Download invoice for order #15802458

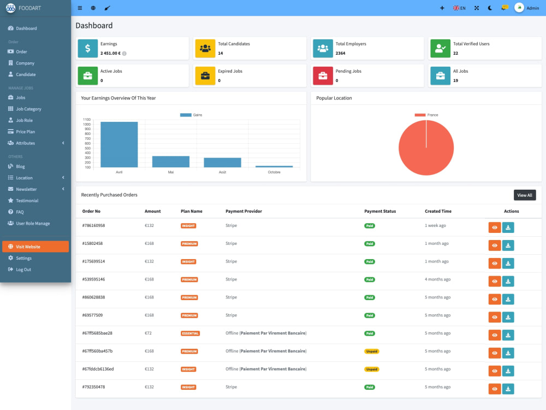(x=508, y=245)
